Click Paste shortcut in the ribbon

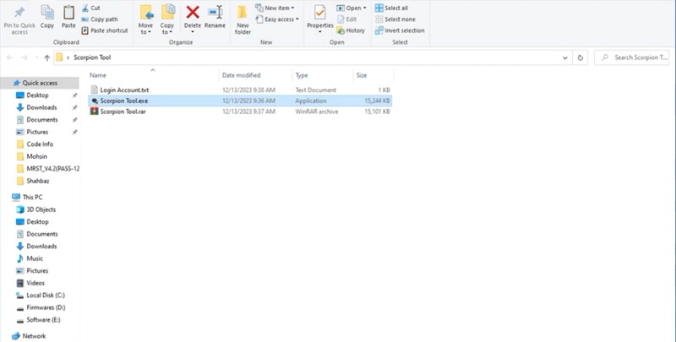(x=105, y=30)
